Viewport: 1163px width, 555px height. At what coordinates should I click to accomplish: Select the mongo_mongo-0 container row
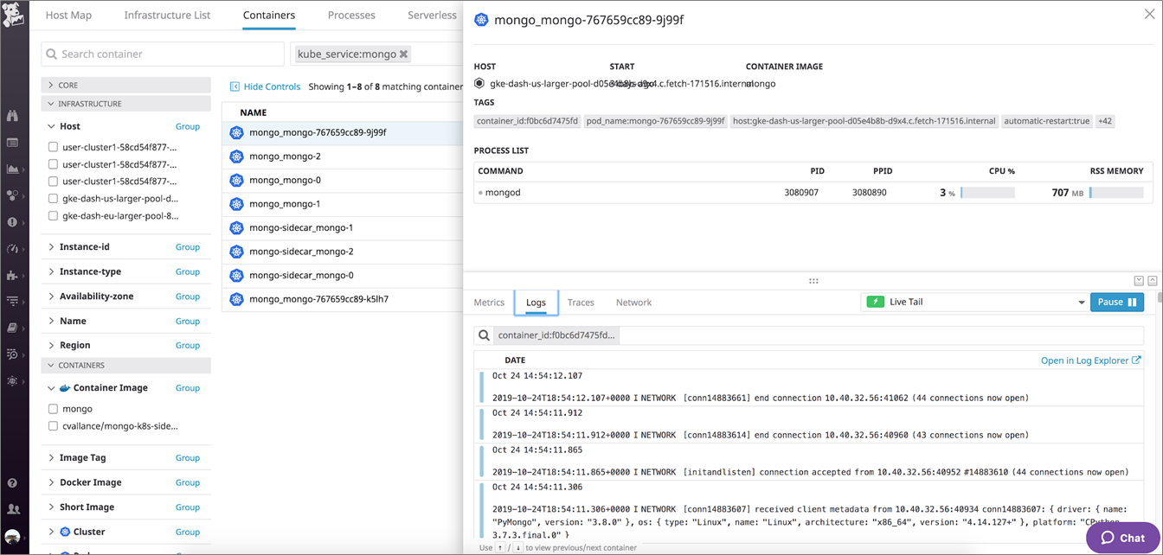point(343,181)
